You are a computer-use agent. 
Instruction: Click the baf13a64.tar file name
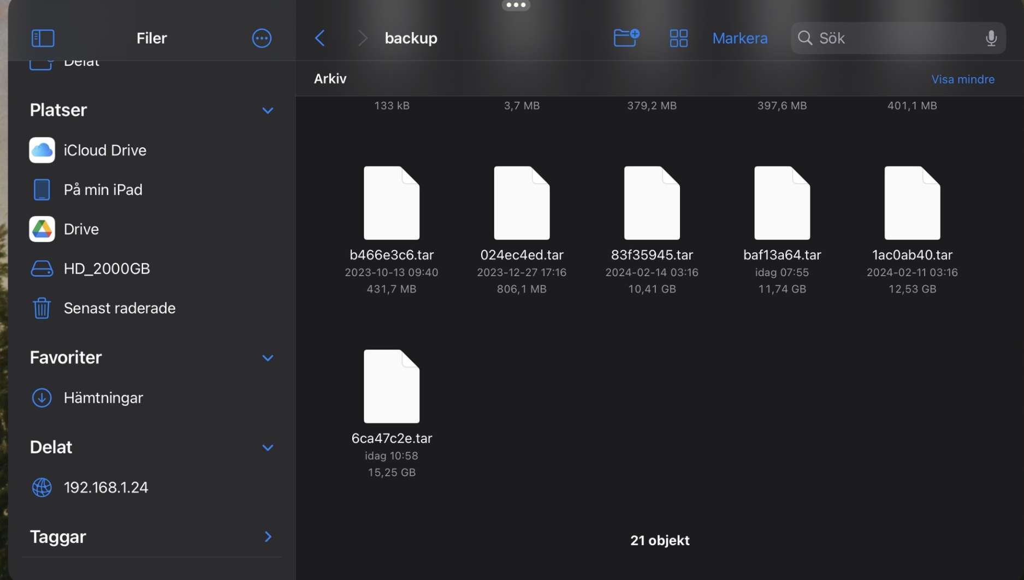click(782, 255)
